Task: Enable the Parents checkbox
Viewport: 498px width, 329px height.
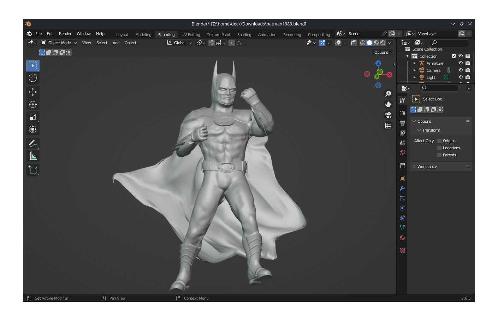Action: click(x=439, y=155)
